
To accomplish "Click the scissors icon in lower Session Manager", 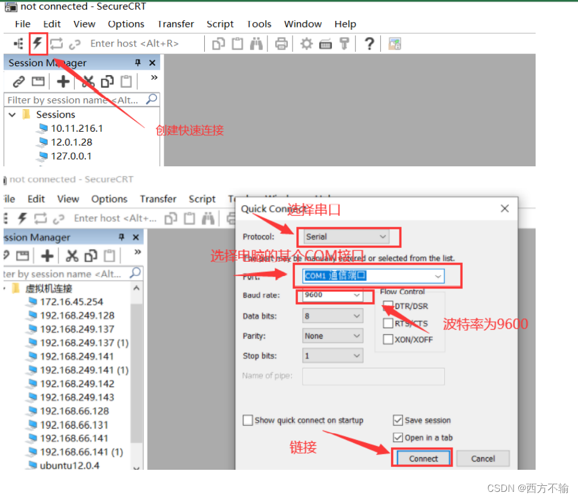I will tap(72, 255).
